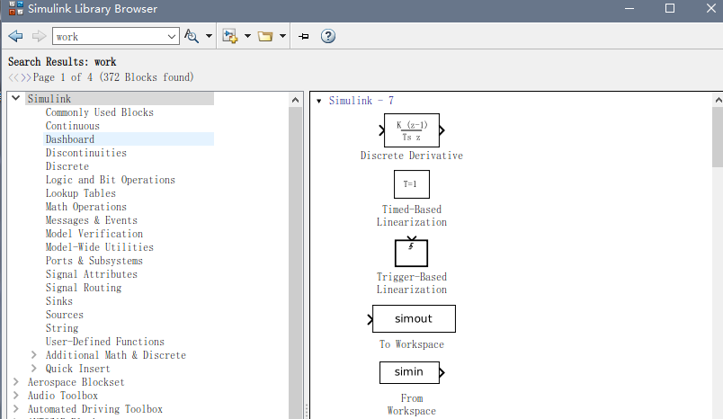
Task: Click the search binoculars icon
Action: pyautogui.click(x=192, y=36)
